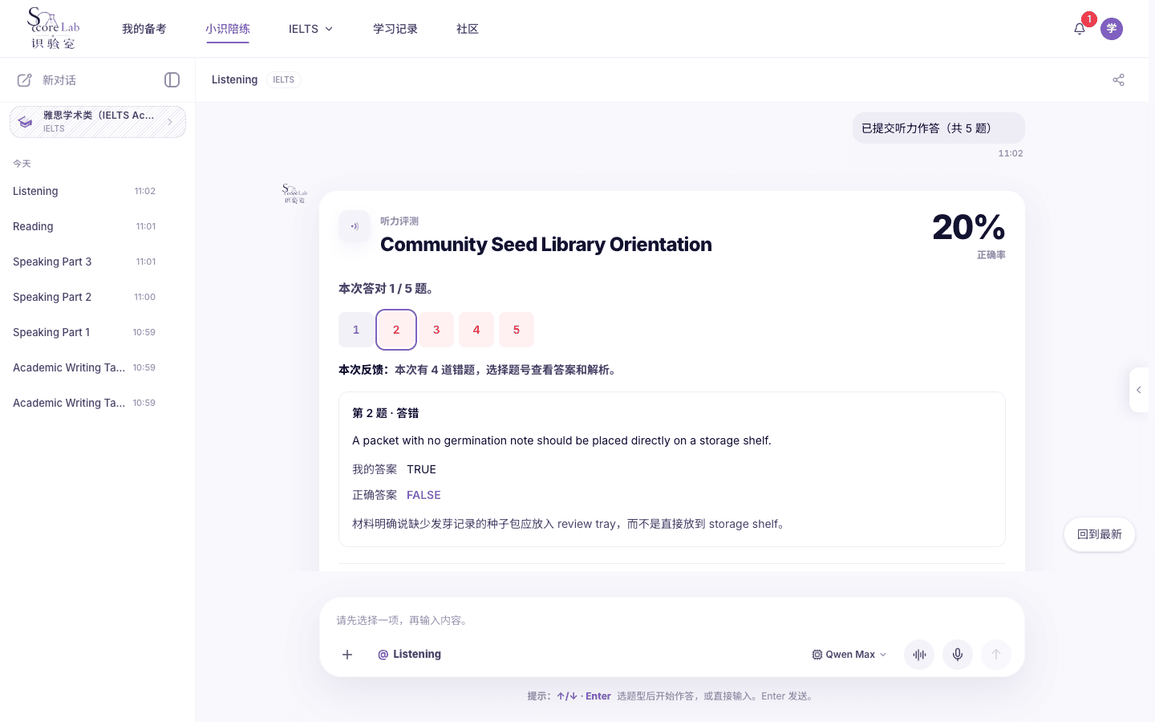Focus the chat message input field

click(x=672, y=620)
